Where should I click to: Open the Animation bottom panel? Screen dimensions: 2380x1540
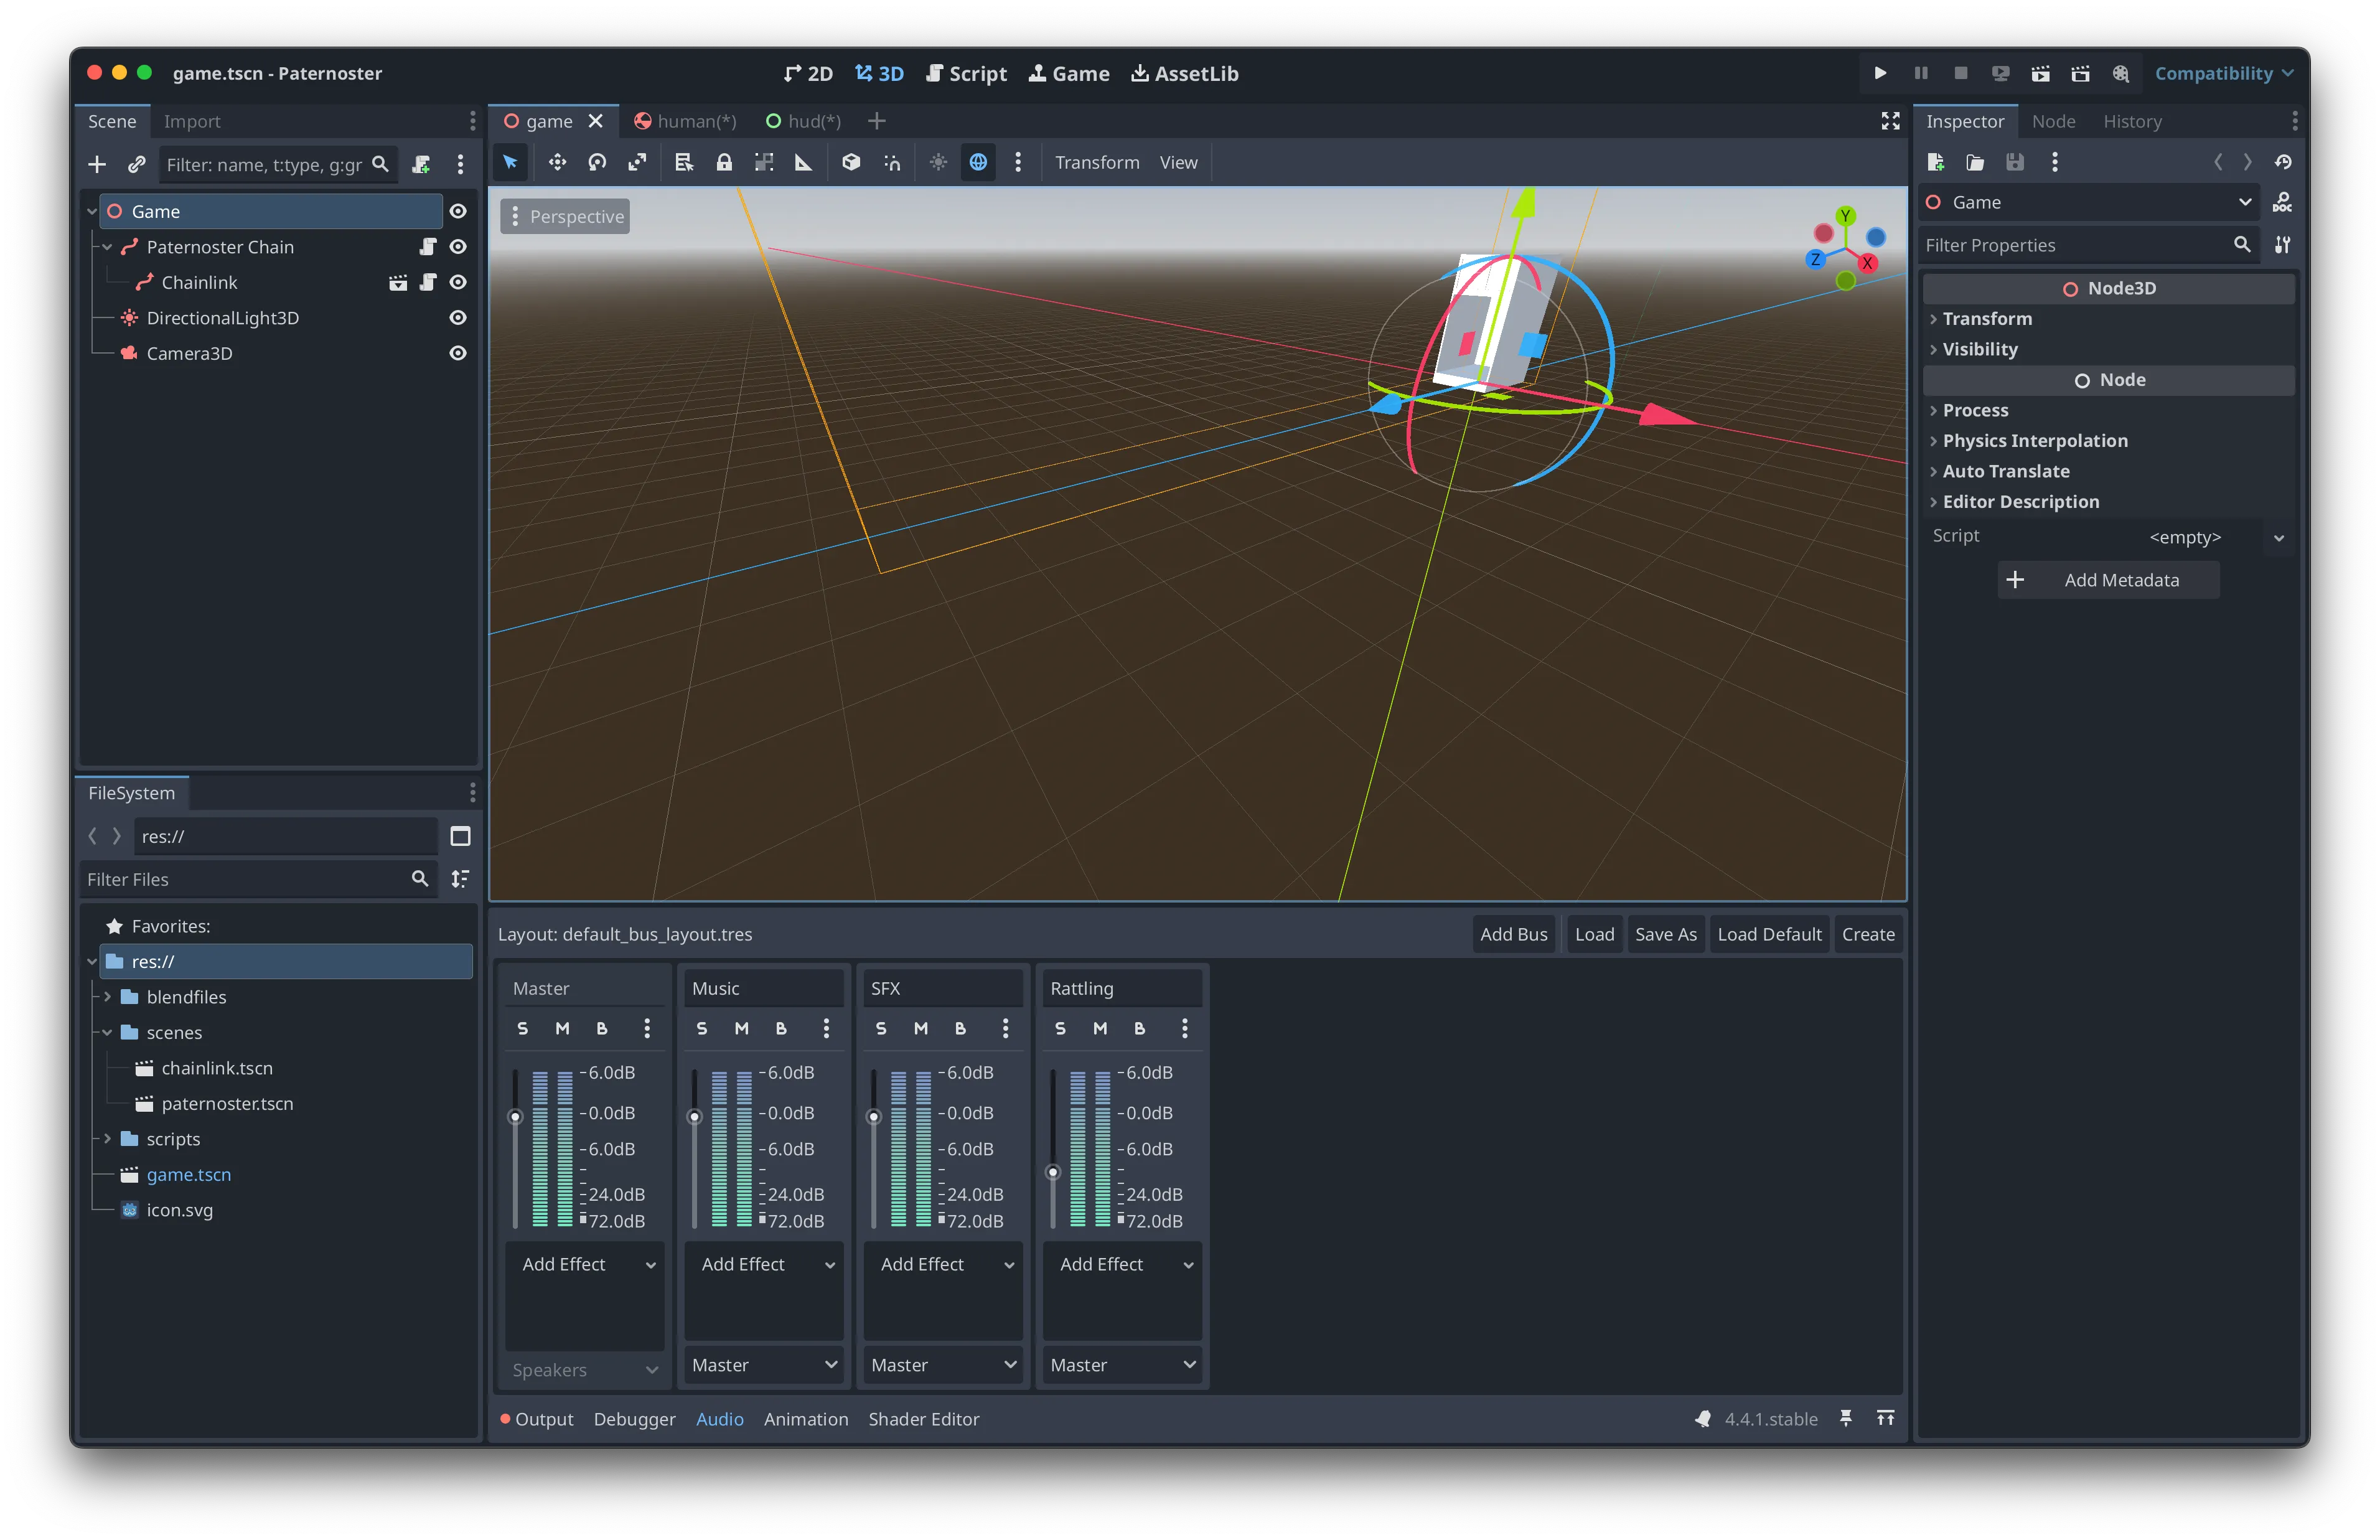click(805, 1419)
